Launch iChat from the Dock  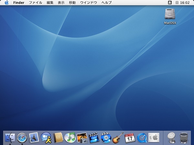click(x=46, y=138)
